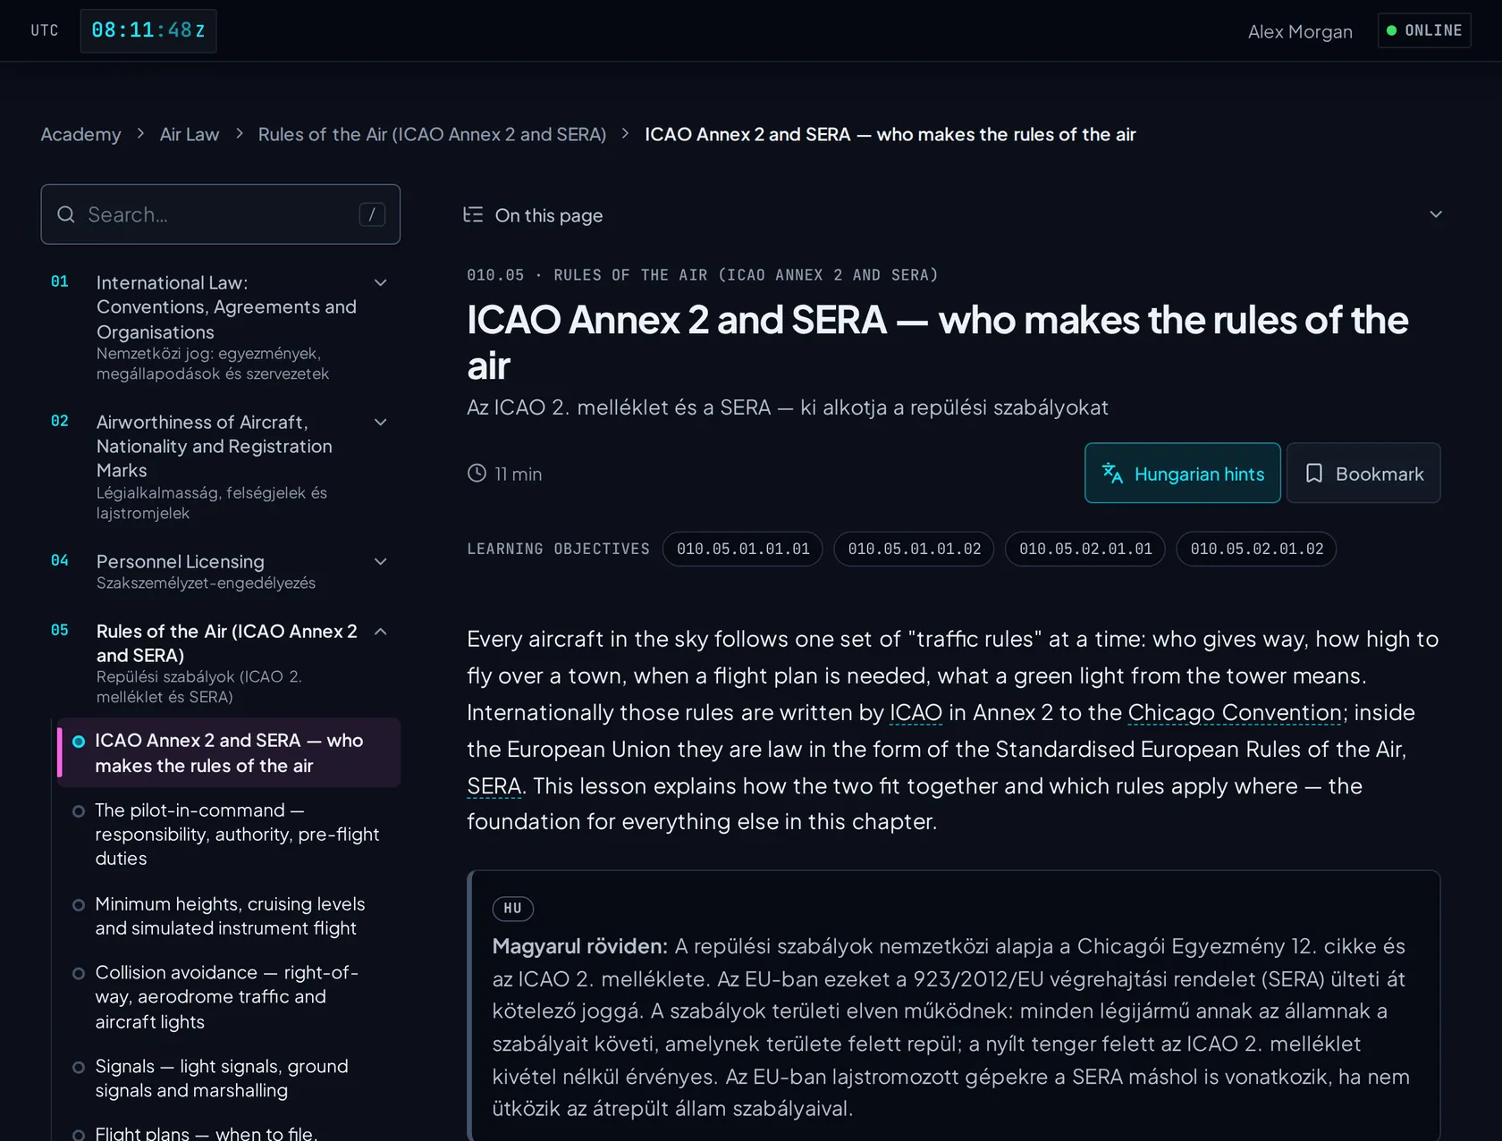Click the On this page outline icon
The width and height of the screenshot is (1502, 1141).
(473, 214)
